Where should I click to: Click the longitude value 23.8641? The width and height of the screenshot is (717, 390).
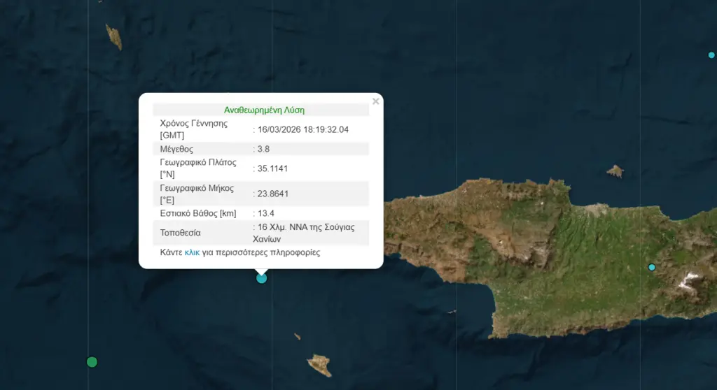(273, 194)
